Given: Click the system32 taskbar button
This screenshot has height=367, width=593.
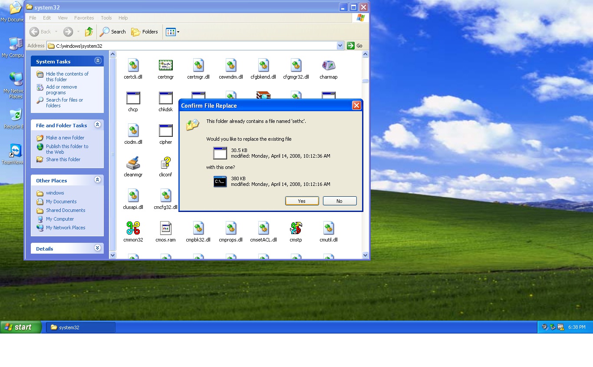Looking at the screenshot, I should (x=81, y=327).
